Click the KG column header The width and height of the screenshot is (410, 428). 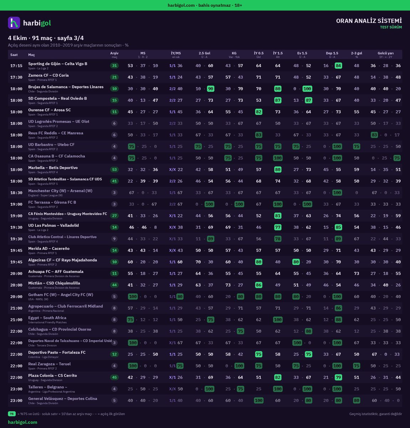(234, 55)
